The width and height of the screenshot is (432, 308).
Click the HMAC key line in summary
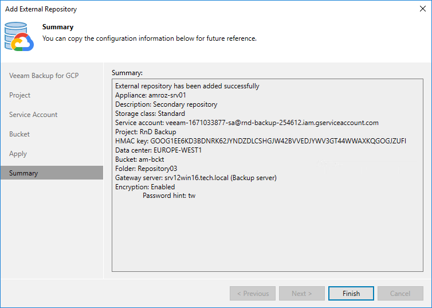pos(261,141)
